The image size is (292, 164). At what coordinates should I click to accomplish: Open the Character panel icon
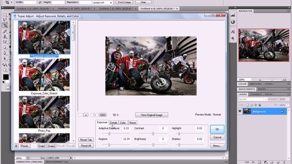pos(233,32)
